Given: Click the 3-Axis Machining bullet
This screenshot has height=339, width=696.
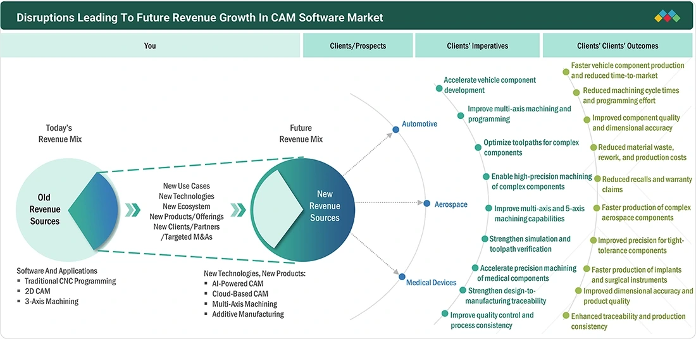Looking at the screenshot, I should point(51,301).
